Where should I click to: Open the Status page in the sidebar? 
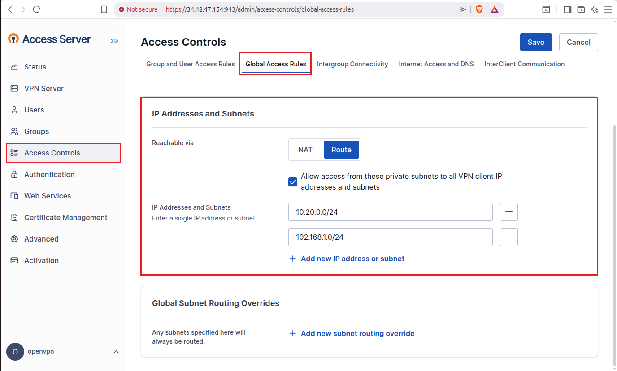(x=63, y=67)
